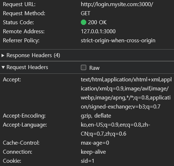This screenshot has width=174, height=166.
Task: Click the Accept header value text
Action: pyautogui.click(x=126, y=93)
